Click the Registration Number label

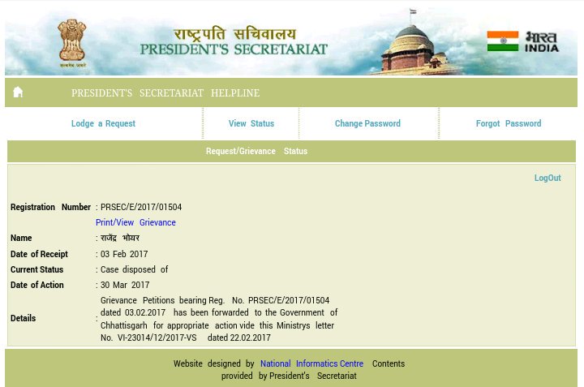[50, 207]
